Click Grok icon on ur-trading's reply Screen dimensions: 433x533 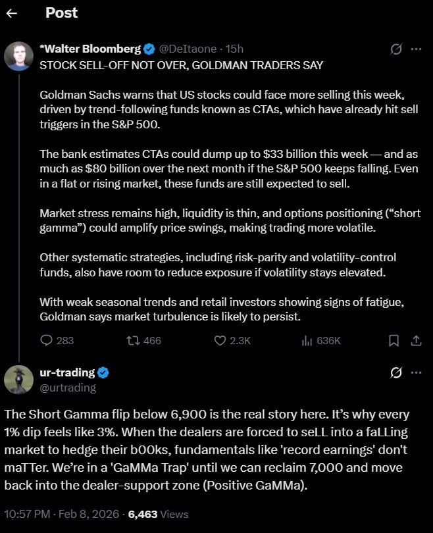(396, 373)
